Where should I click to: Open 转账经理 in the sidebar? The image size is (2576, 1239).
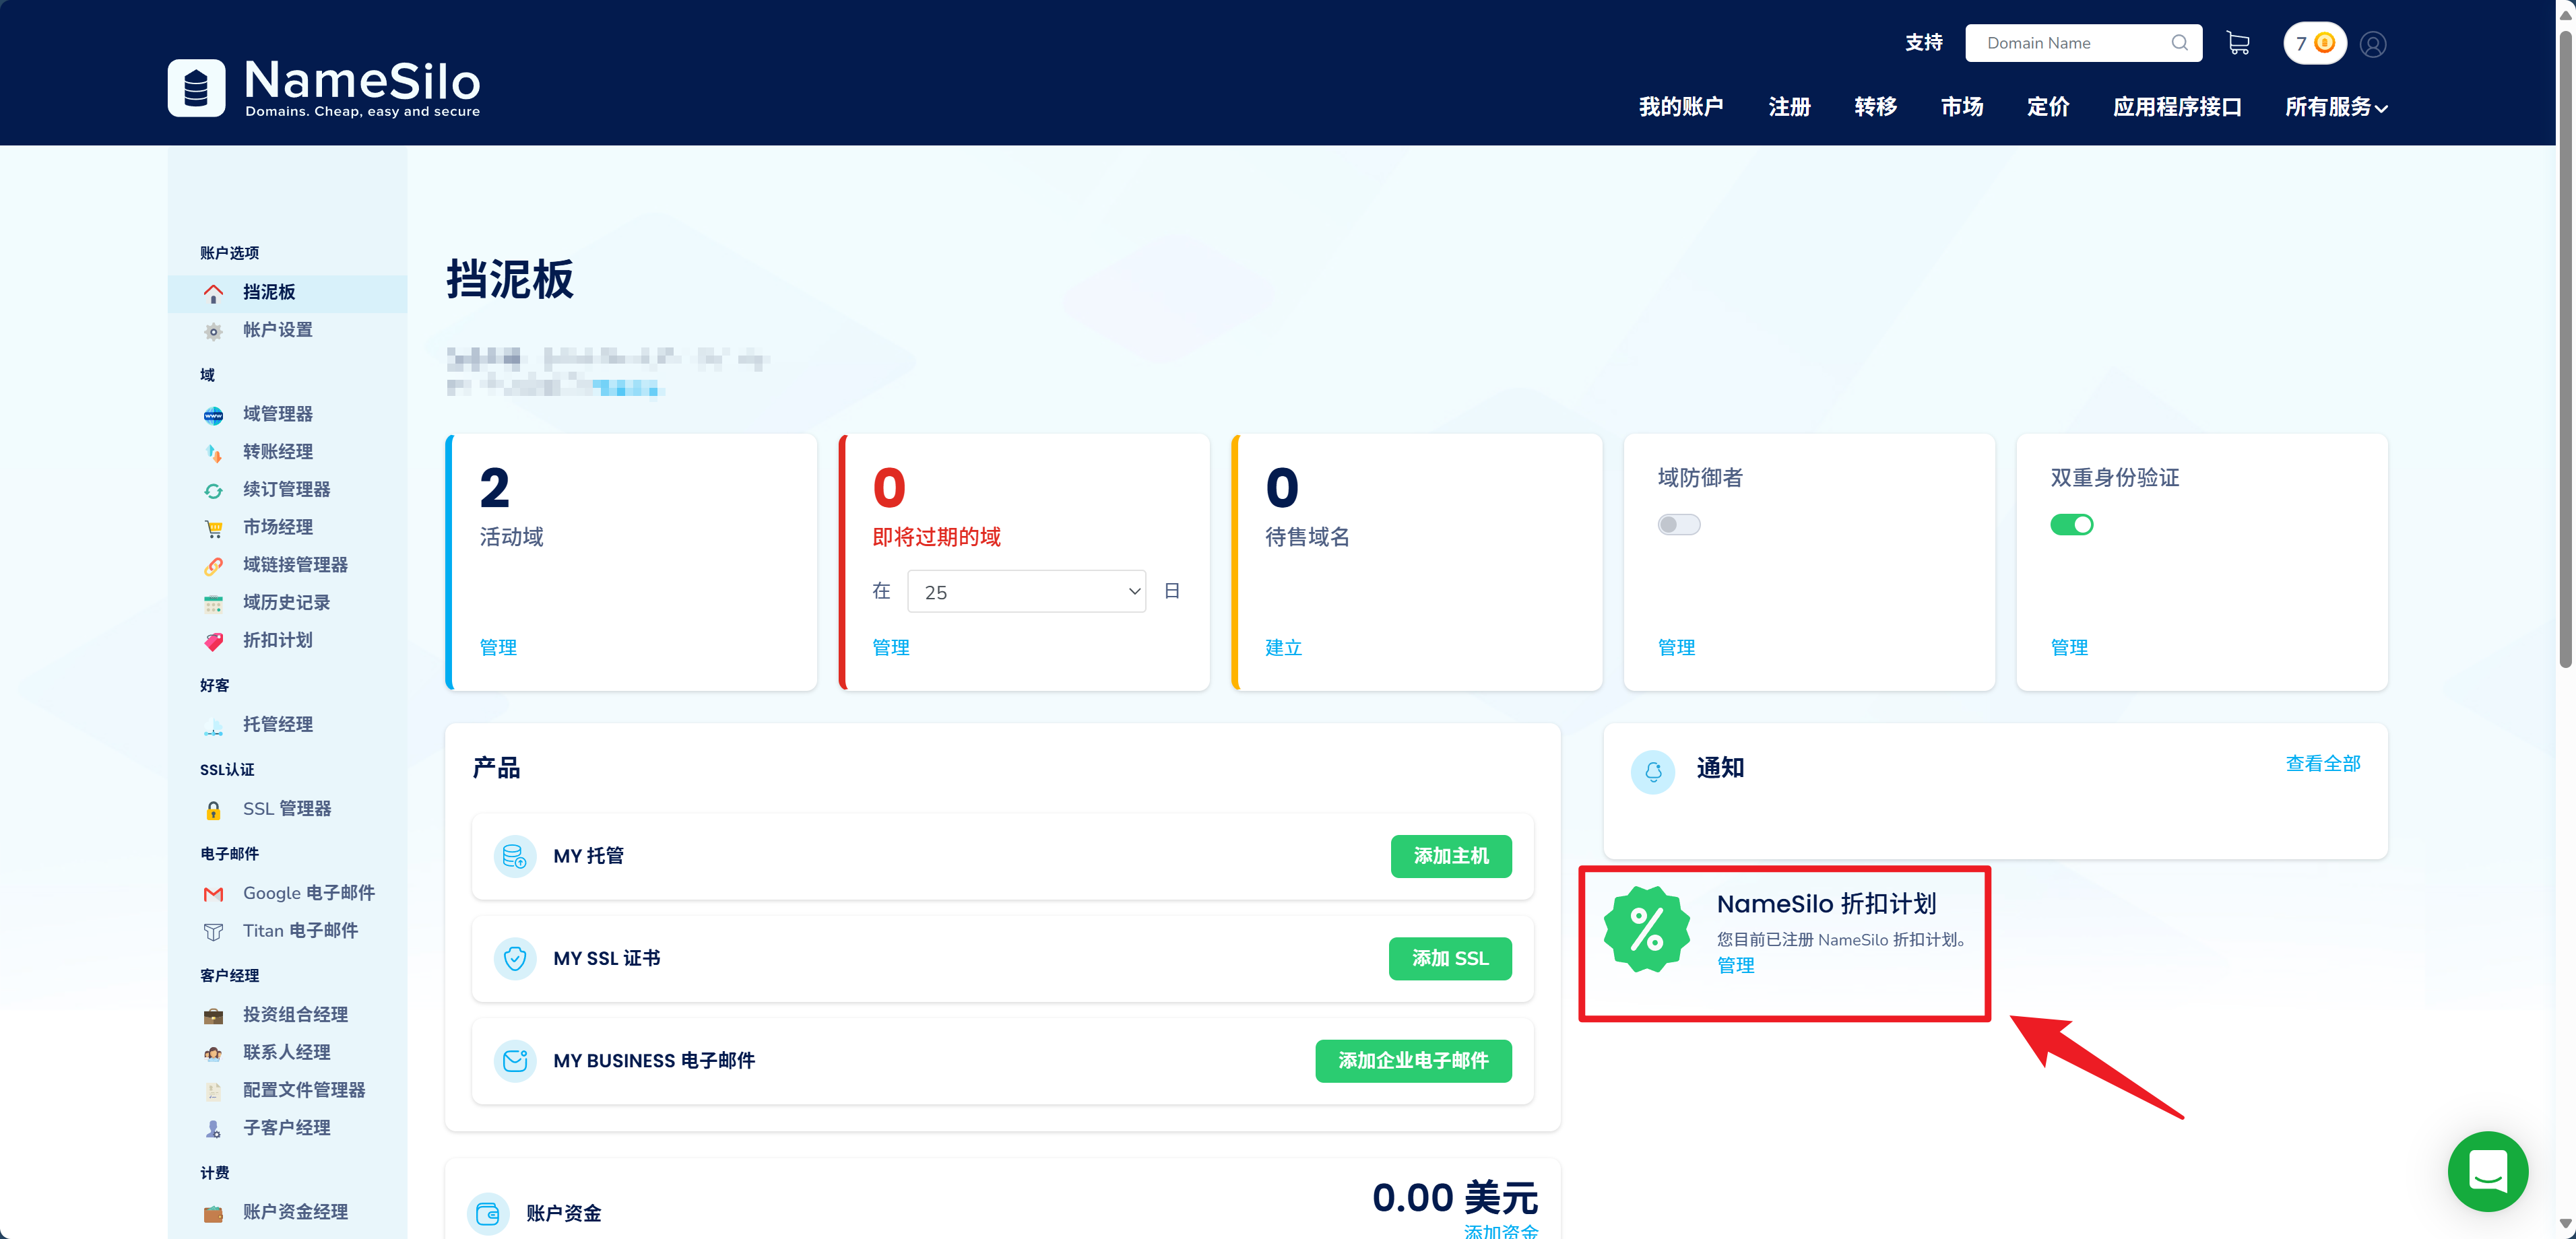[278, 452]
